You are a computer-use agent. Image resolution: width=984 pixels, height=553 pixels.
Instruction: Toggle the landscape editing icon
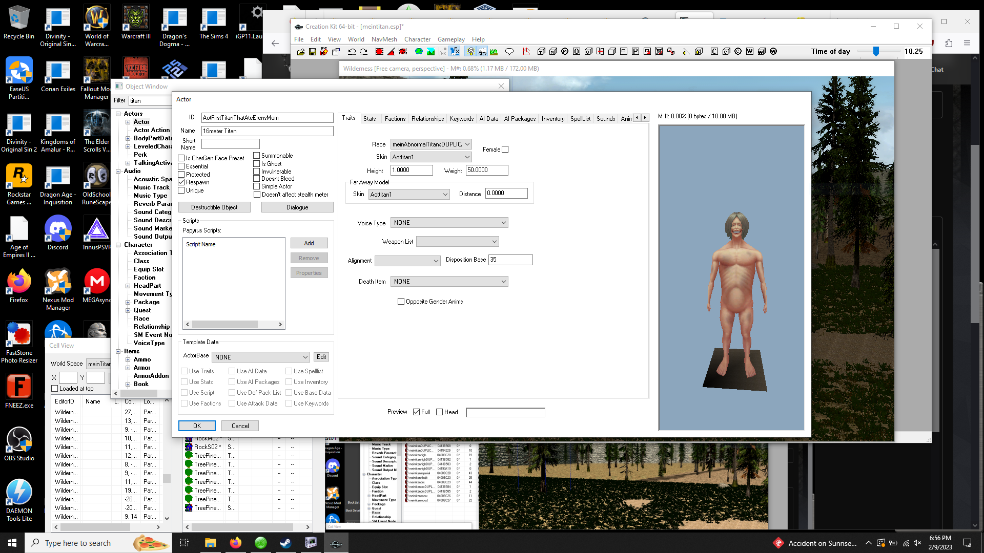click(430, 51)
